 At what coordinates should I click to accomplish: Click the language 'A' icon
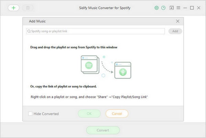(x=172, y=8)
